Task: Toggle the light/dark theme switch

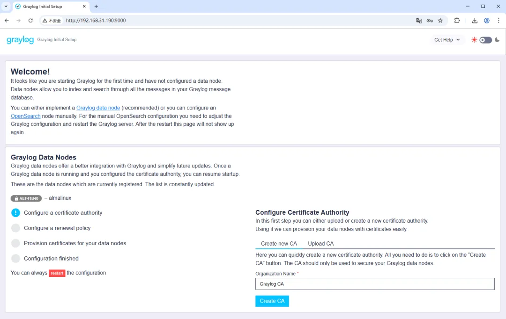Action: click(x=485, y=40)
